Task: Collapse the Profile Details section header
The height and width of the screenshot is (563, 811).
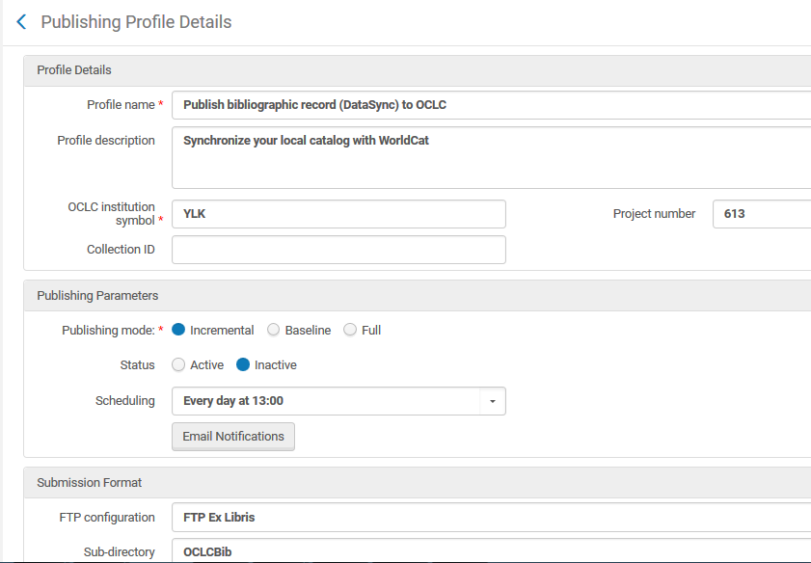Action: 74,70
